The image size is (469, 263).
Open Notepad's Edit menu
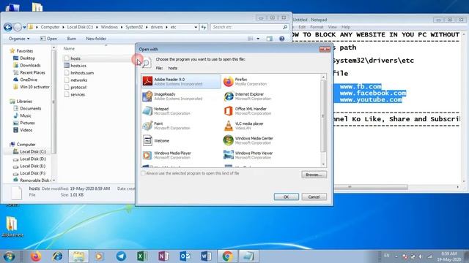pyautogui.click(x=302, y=27)
